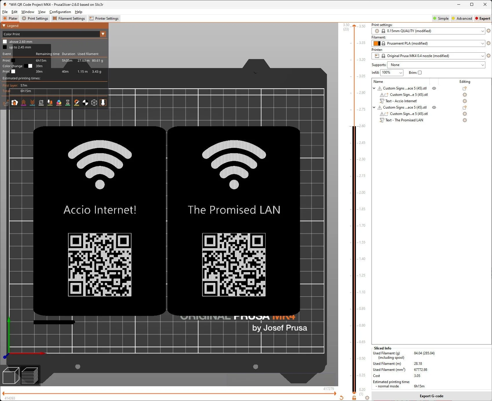Enable the Brim checkbox
The height and width of the screenshot is (401, 492).
(x=420, y=73)
